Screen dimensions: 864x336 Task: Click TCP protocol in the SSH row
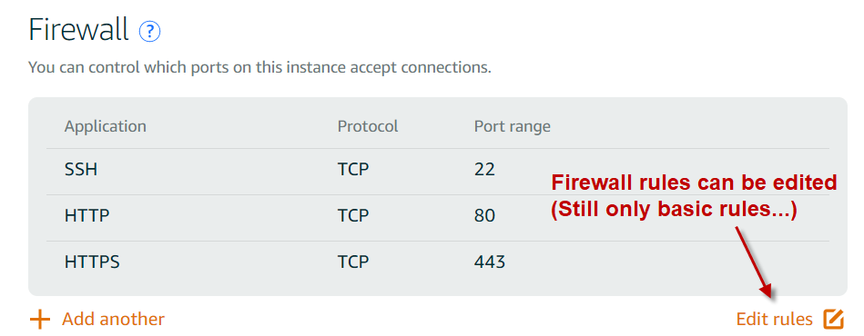pos(353,170)
